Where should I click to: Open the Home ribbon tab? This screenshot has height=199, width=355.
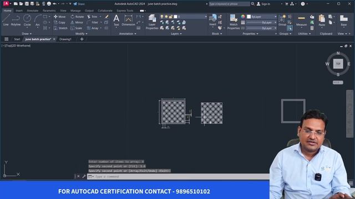tap(7, 11)
